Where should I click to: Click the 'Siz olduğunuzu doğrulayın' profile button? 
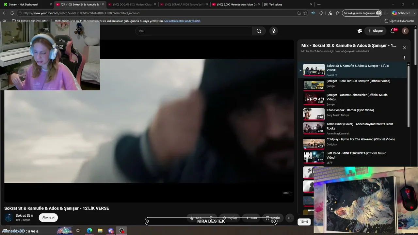[x=362, y=13]
